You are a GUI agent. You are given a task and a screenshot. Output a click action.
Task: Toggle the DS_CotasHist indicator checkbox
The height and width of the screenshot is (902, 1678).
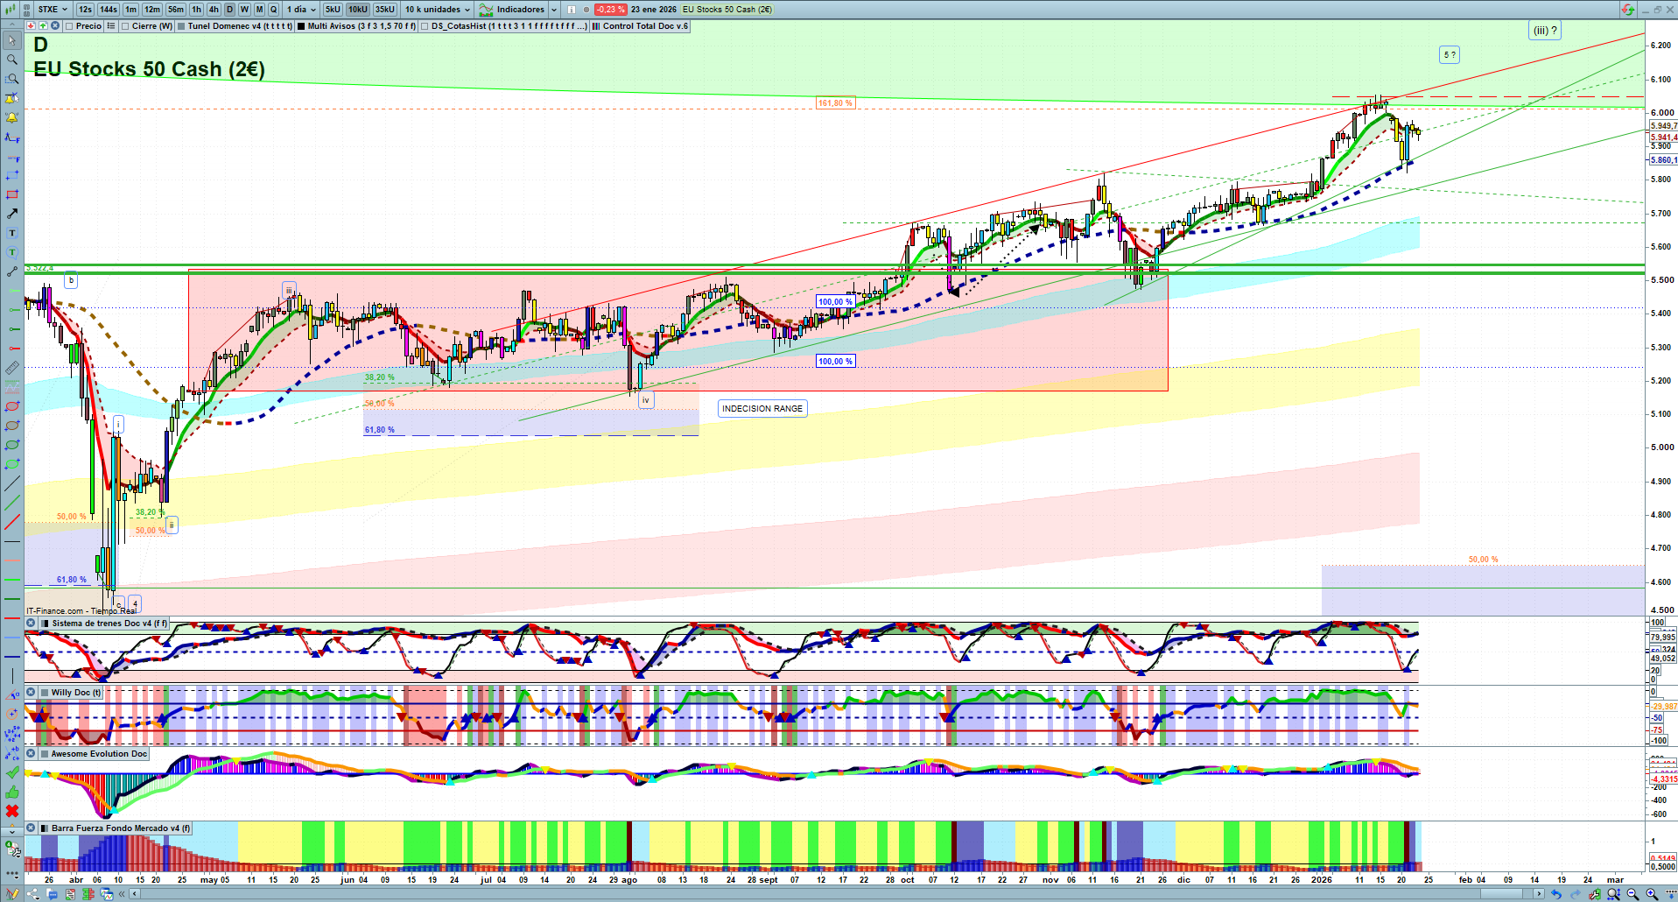(425, 26)
